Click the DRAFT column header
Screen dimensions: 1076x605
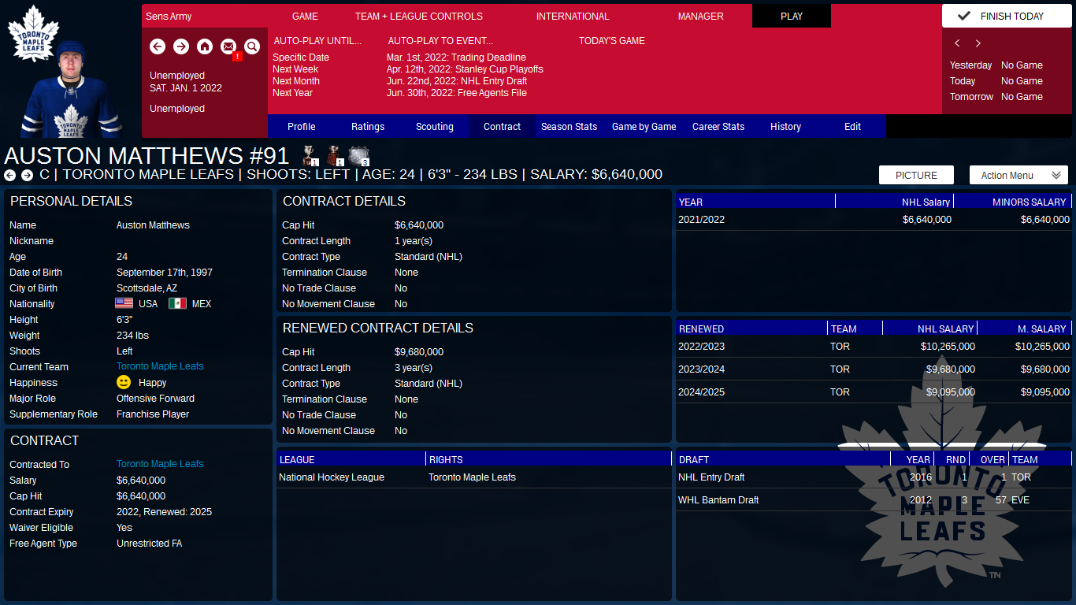click(783, 459)
